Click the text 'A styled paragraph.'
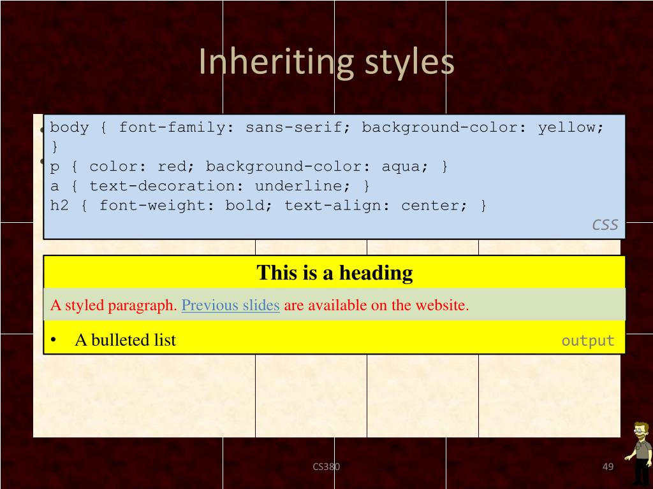Viewport: 653px width, 489px height. (114, 305)
